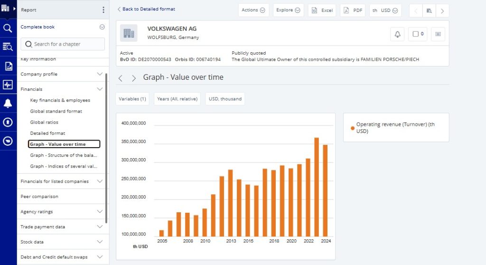Click the Key information row

coord(63,59)
